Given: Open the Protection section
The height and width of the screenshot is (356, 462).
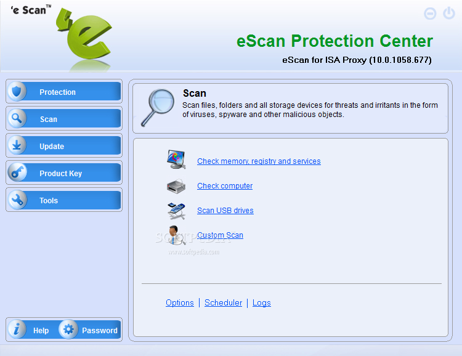Looking at the screenshot, I should [64, 92].
